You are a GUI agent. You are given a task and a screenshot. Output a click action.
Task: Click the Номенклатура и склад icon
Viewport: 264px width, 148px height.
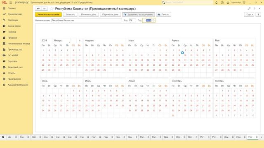[4, 44]
